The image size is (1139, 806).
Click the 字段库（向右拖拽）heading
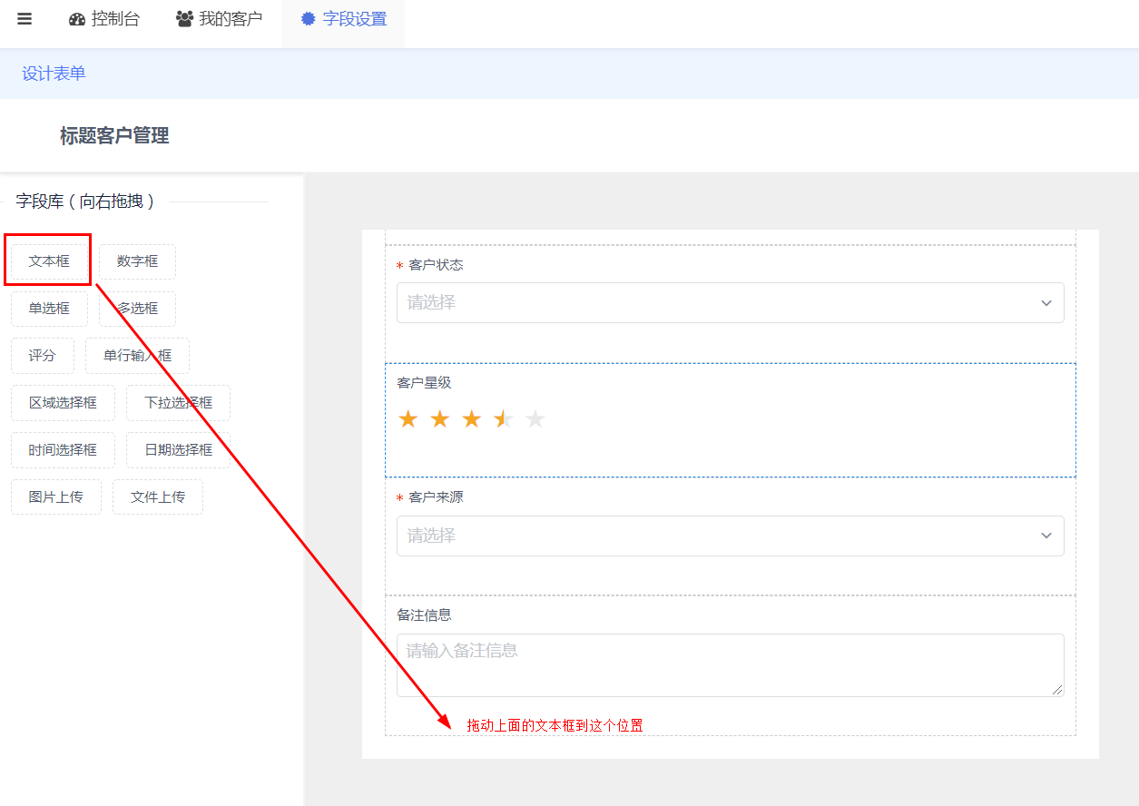[x=85, y=201]
